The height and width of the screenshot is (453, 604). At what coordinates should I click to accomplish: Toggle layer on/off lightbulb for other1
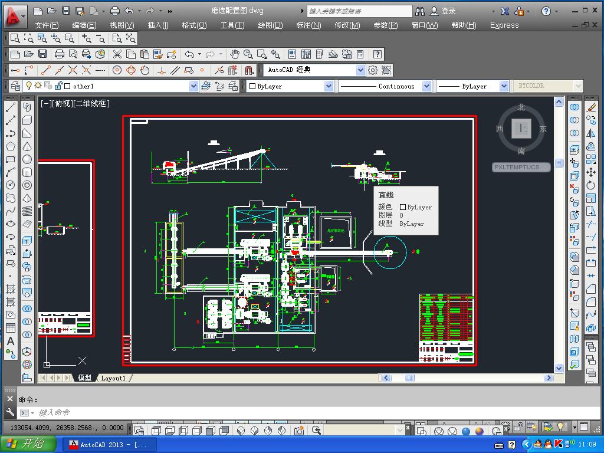pos(29,86)
